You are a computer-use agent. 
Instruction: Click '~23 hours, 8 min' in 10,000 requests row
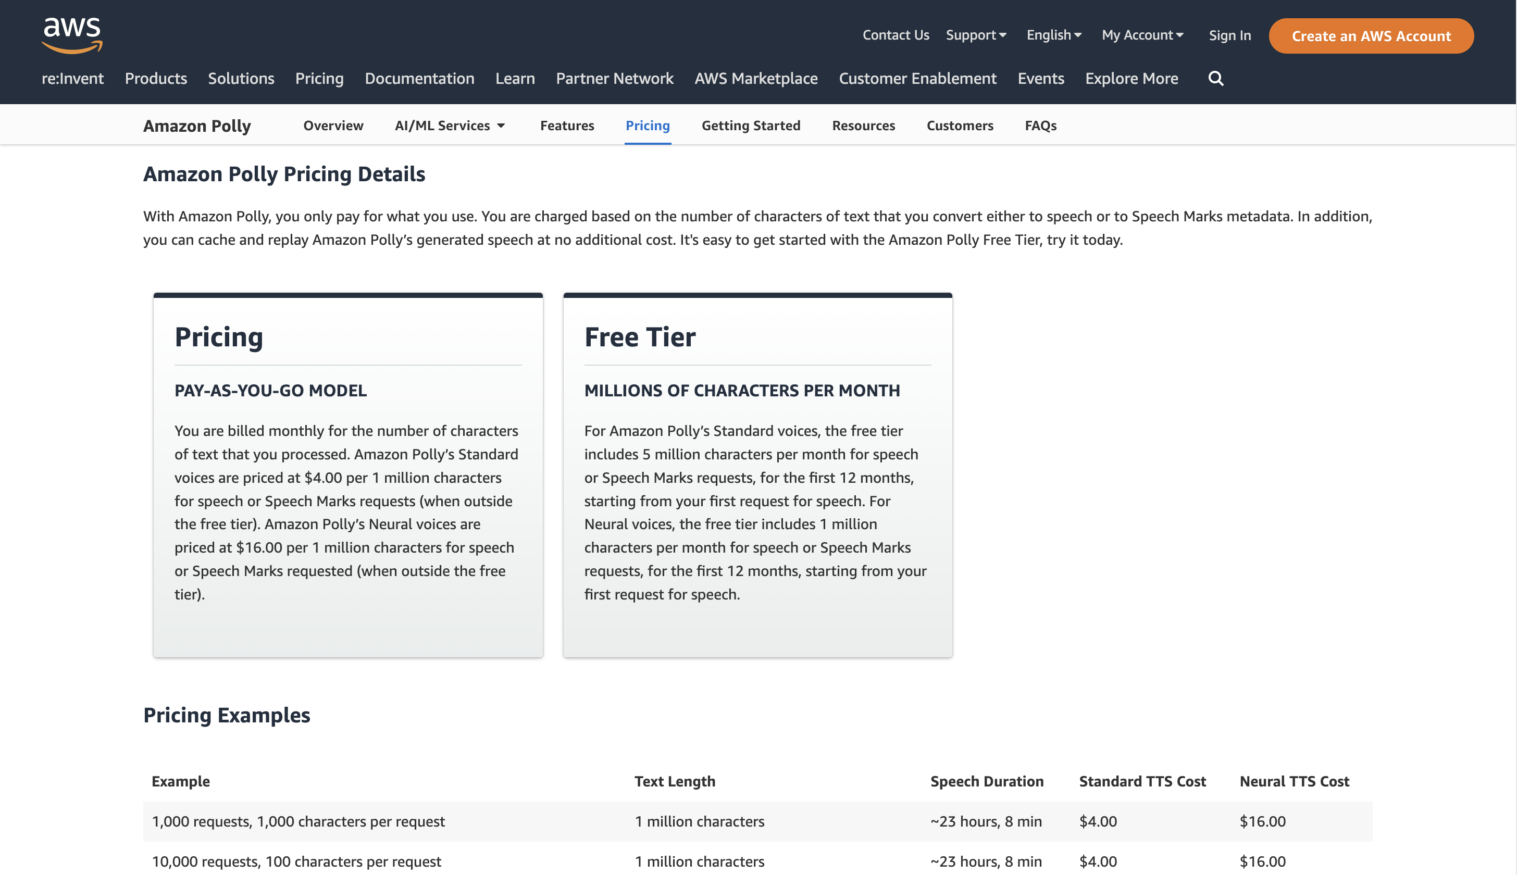click(x=986, y=862)
